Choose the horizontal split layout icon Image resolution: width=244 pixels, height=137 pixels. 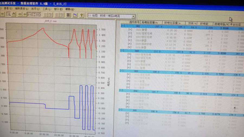(x=29, y=15)
